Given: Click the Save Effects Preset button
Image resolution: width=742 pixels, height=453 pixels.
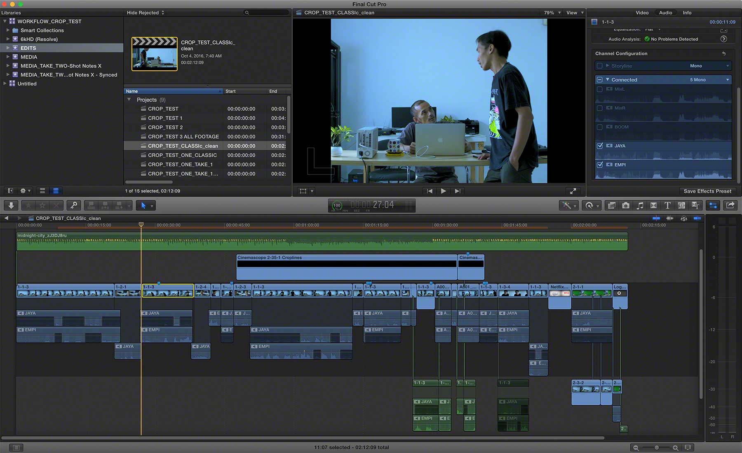Looking at the screenshot, I should pos(707,191).
